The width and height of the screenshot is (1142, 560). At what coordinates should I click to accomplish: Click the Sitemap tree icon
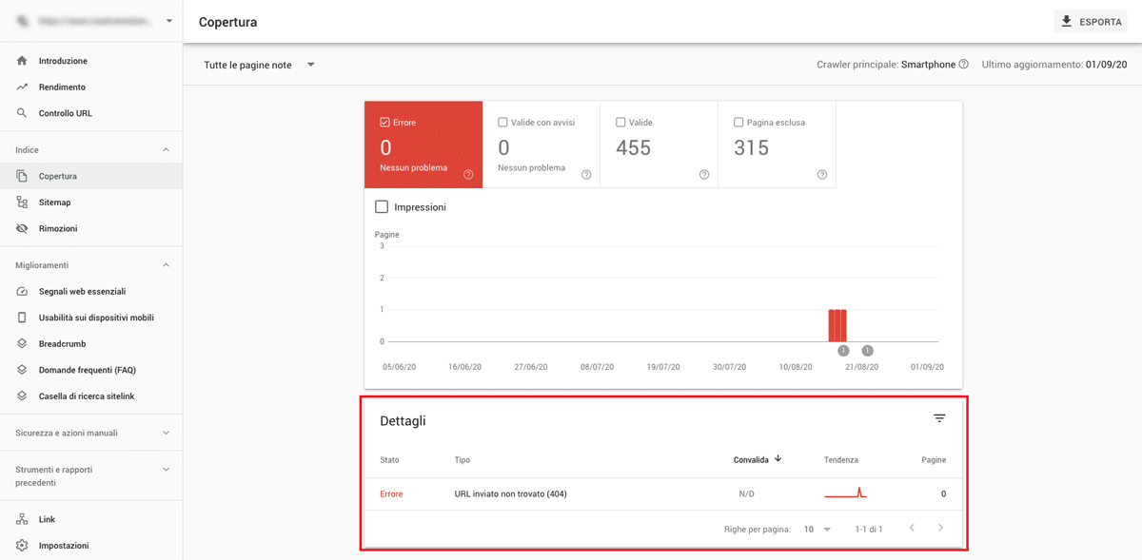22,203
